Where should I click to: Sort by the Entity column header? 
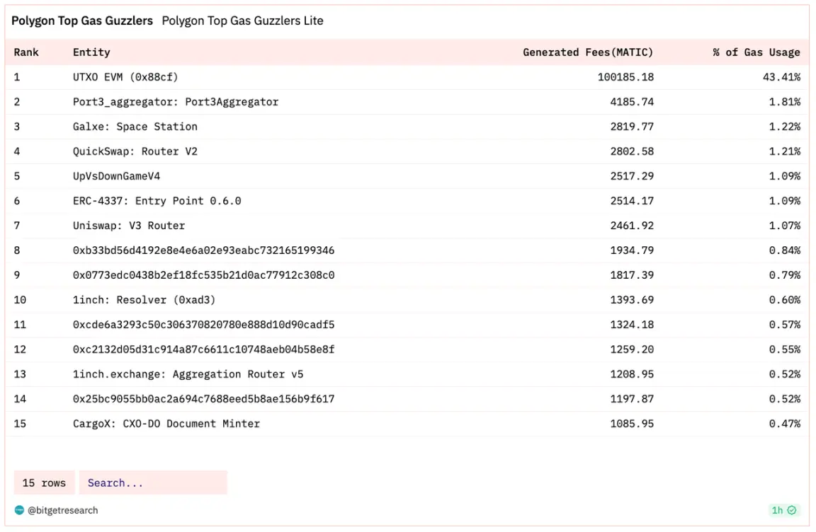coord(91,52)
